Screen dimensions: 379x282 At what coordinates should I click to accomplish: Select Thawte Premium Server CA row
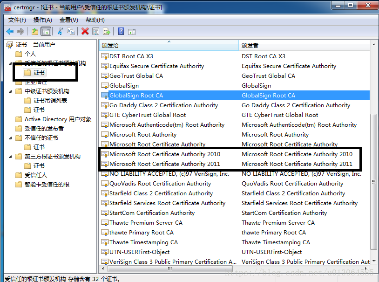(235, 223)
